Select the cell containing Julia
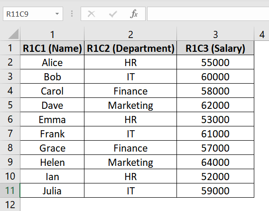269x211 pixels. [x=52, y=191]
